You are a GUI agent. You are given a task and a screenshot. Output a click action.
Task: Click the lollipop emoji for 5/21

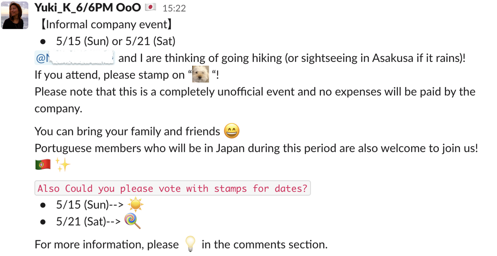click(x=133, y=222)
